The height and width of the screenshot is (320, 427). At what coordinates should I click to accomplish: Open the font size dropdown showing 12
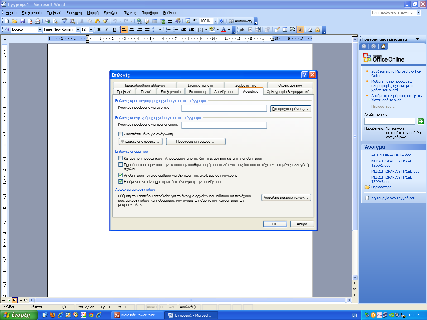[x=91, y=30]
